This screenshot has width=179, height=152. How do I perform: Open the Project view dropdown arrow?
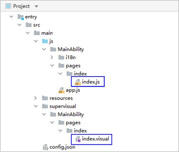click(37, 6)
